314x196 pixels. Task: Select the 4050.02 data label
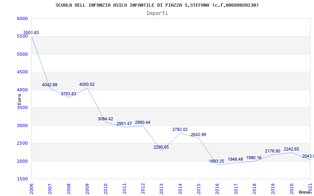tap(87, 84)
